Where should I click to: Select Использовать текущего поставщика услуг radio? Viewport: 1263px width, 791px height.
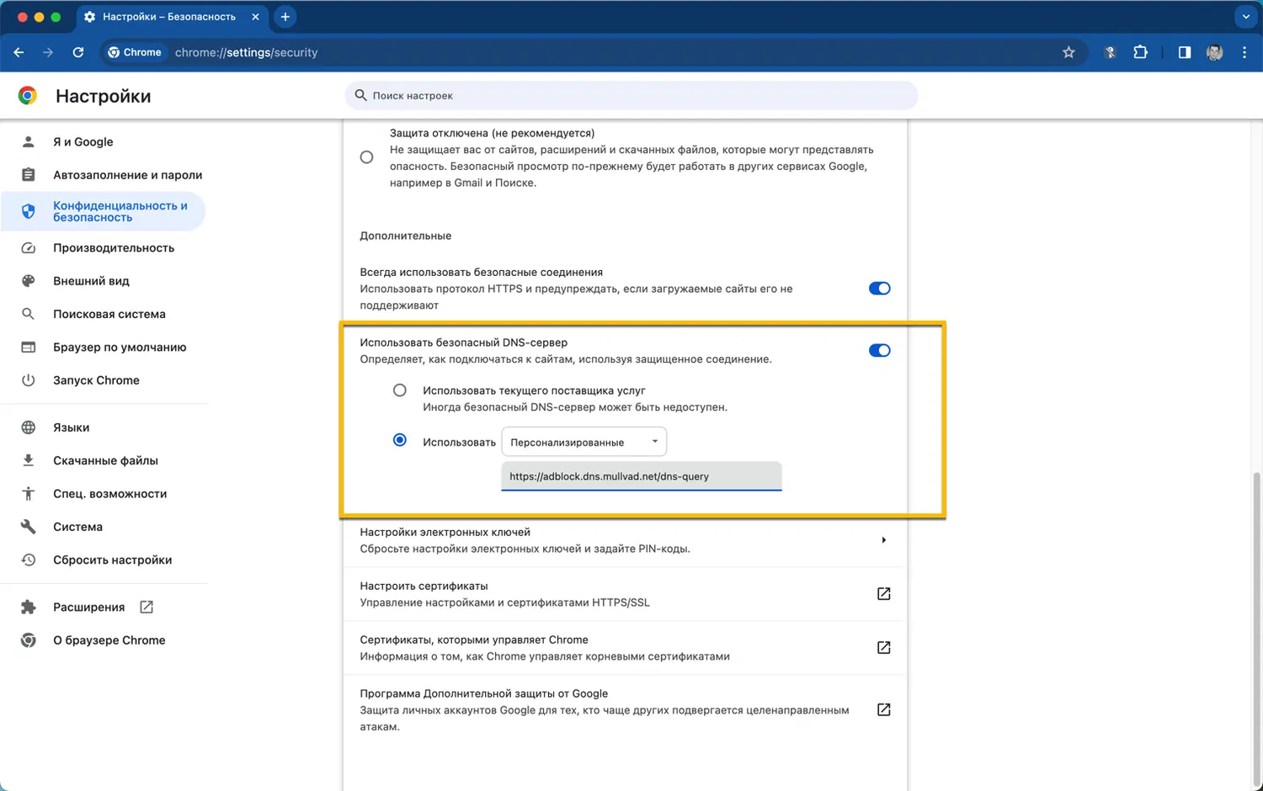coord(400,390)
